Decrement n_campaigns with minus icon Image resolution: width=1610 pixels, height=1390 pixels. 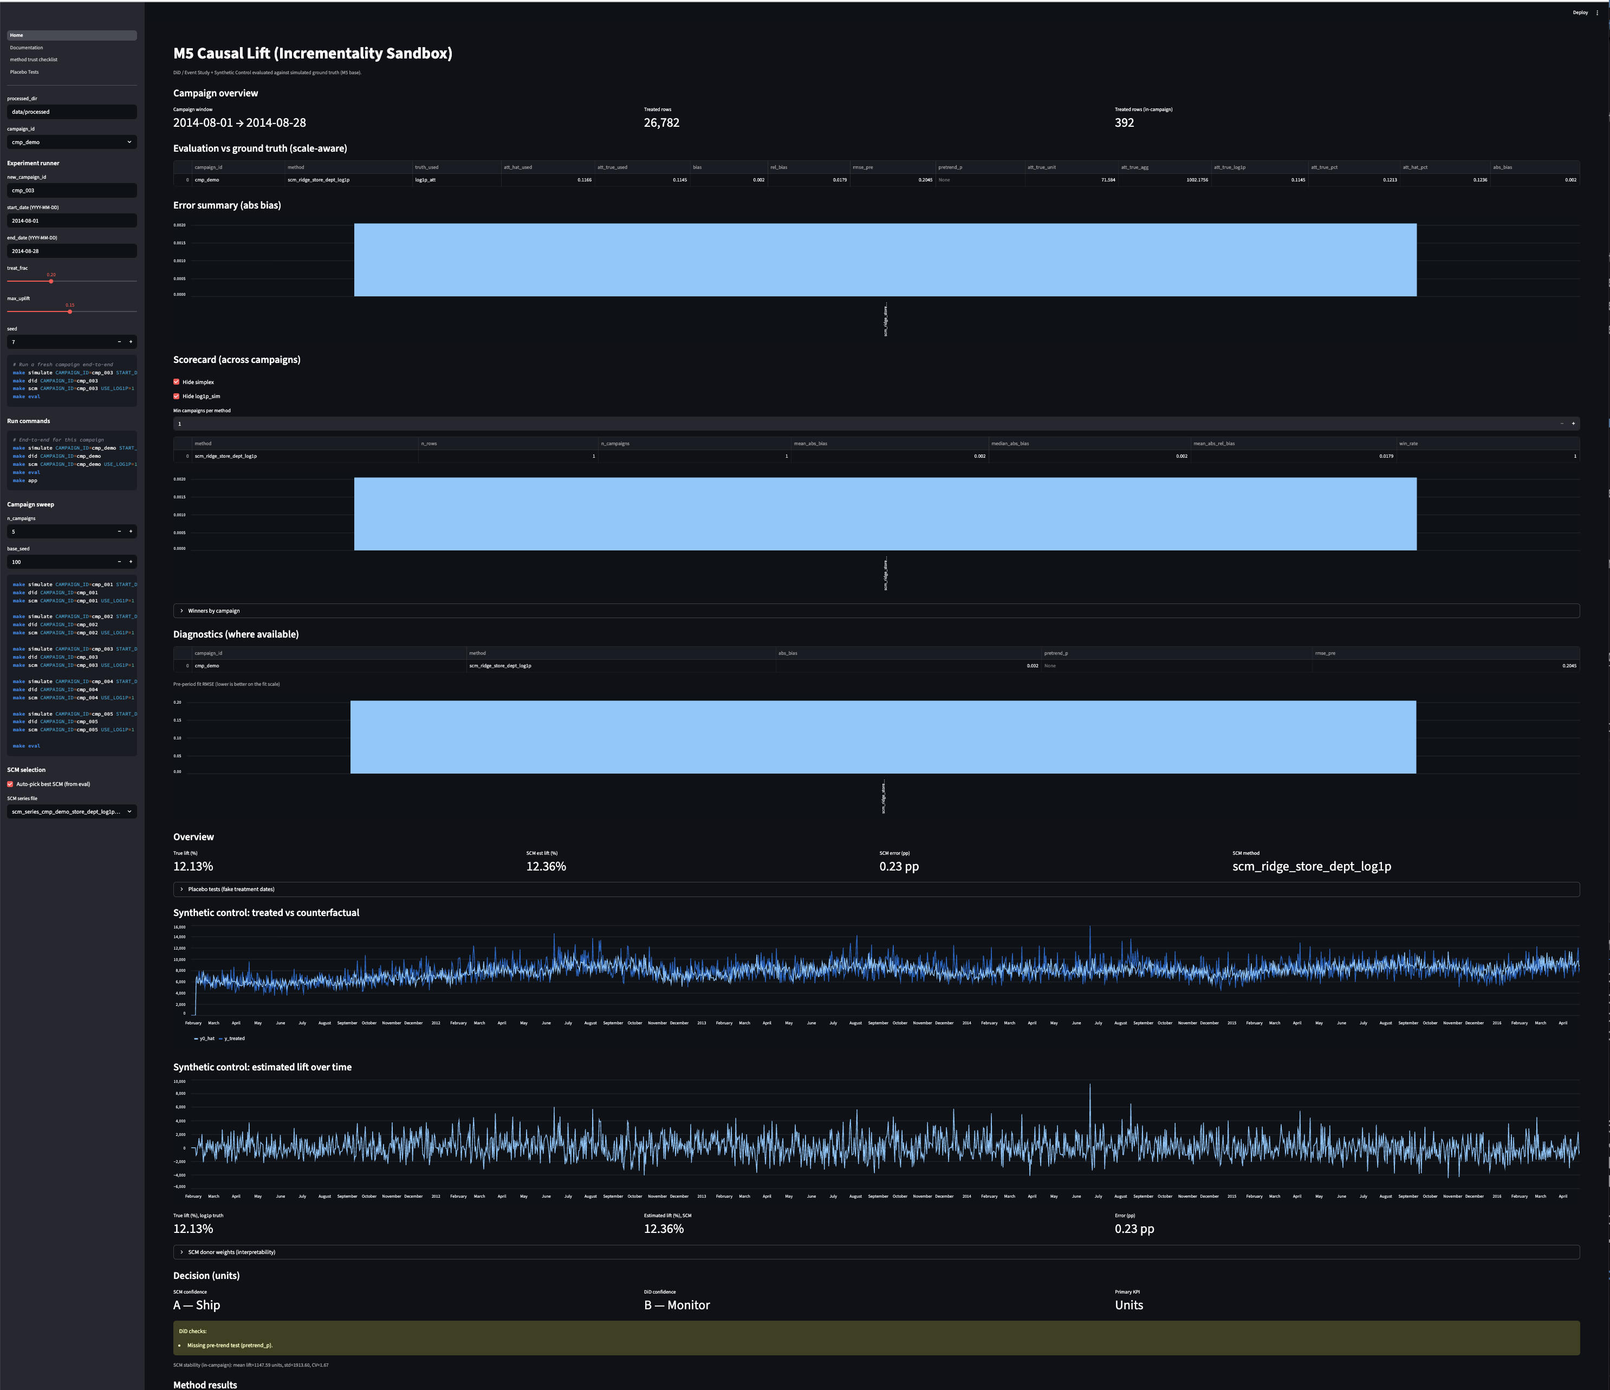click(119, 531)
